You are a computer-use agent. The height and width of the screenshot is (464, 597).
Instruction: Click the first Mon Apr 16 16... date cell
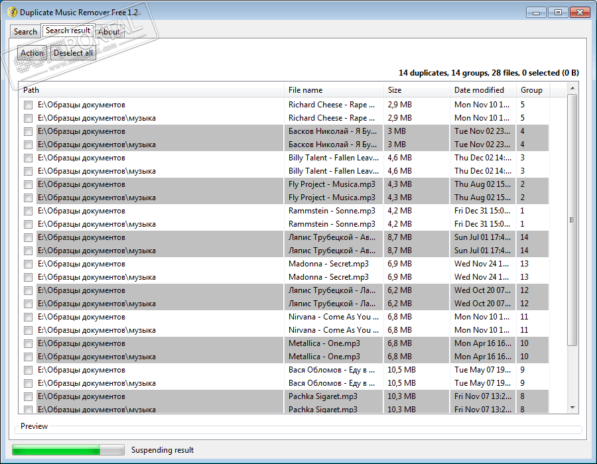(482, 343)
